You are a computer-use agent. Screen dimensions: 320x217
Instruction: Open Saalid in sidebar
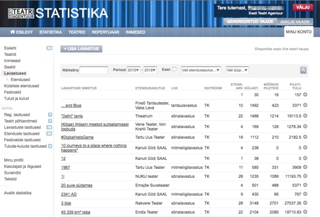pyautogui.click(x=10, y=67)
